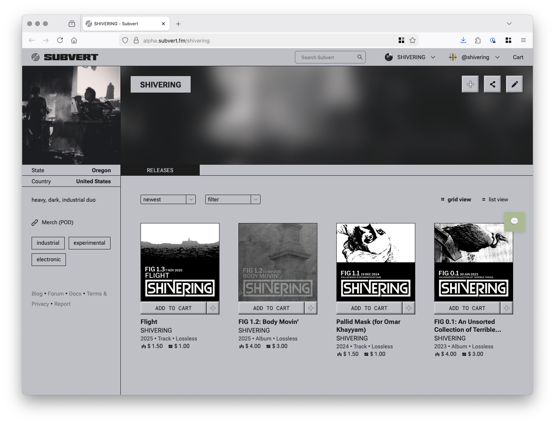The image size is (555, 424).
Task: Switch to grid view
Action: pyautogui.click(x=456, y=199)
